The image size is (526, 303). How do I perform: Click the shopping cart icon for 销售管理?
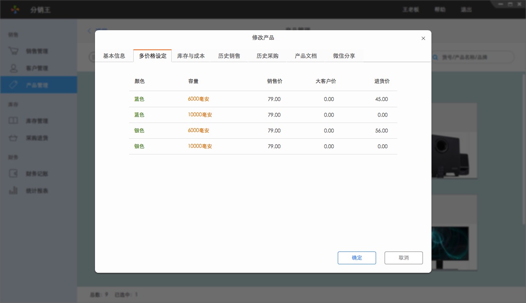click(x=14, y=51)
